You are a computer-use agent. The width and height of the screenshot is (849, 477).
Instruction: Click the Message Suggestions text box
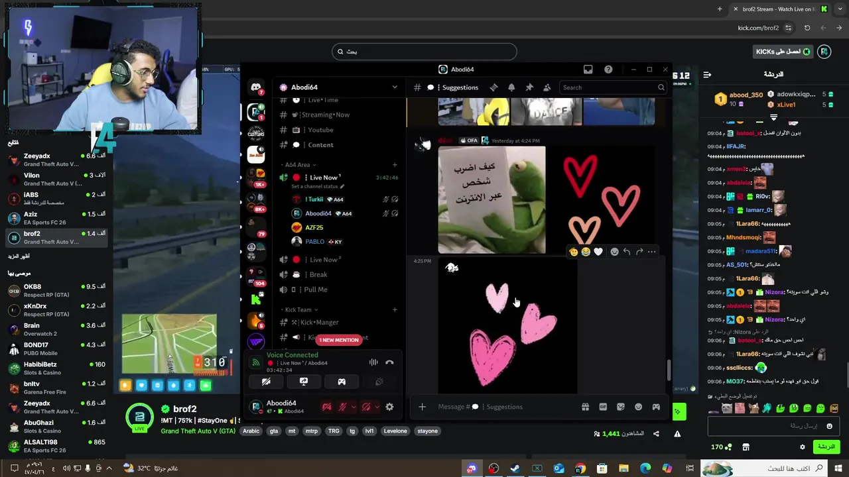coord(504,407)
